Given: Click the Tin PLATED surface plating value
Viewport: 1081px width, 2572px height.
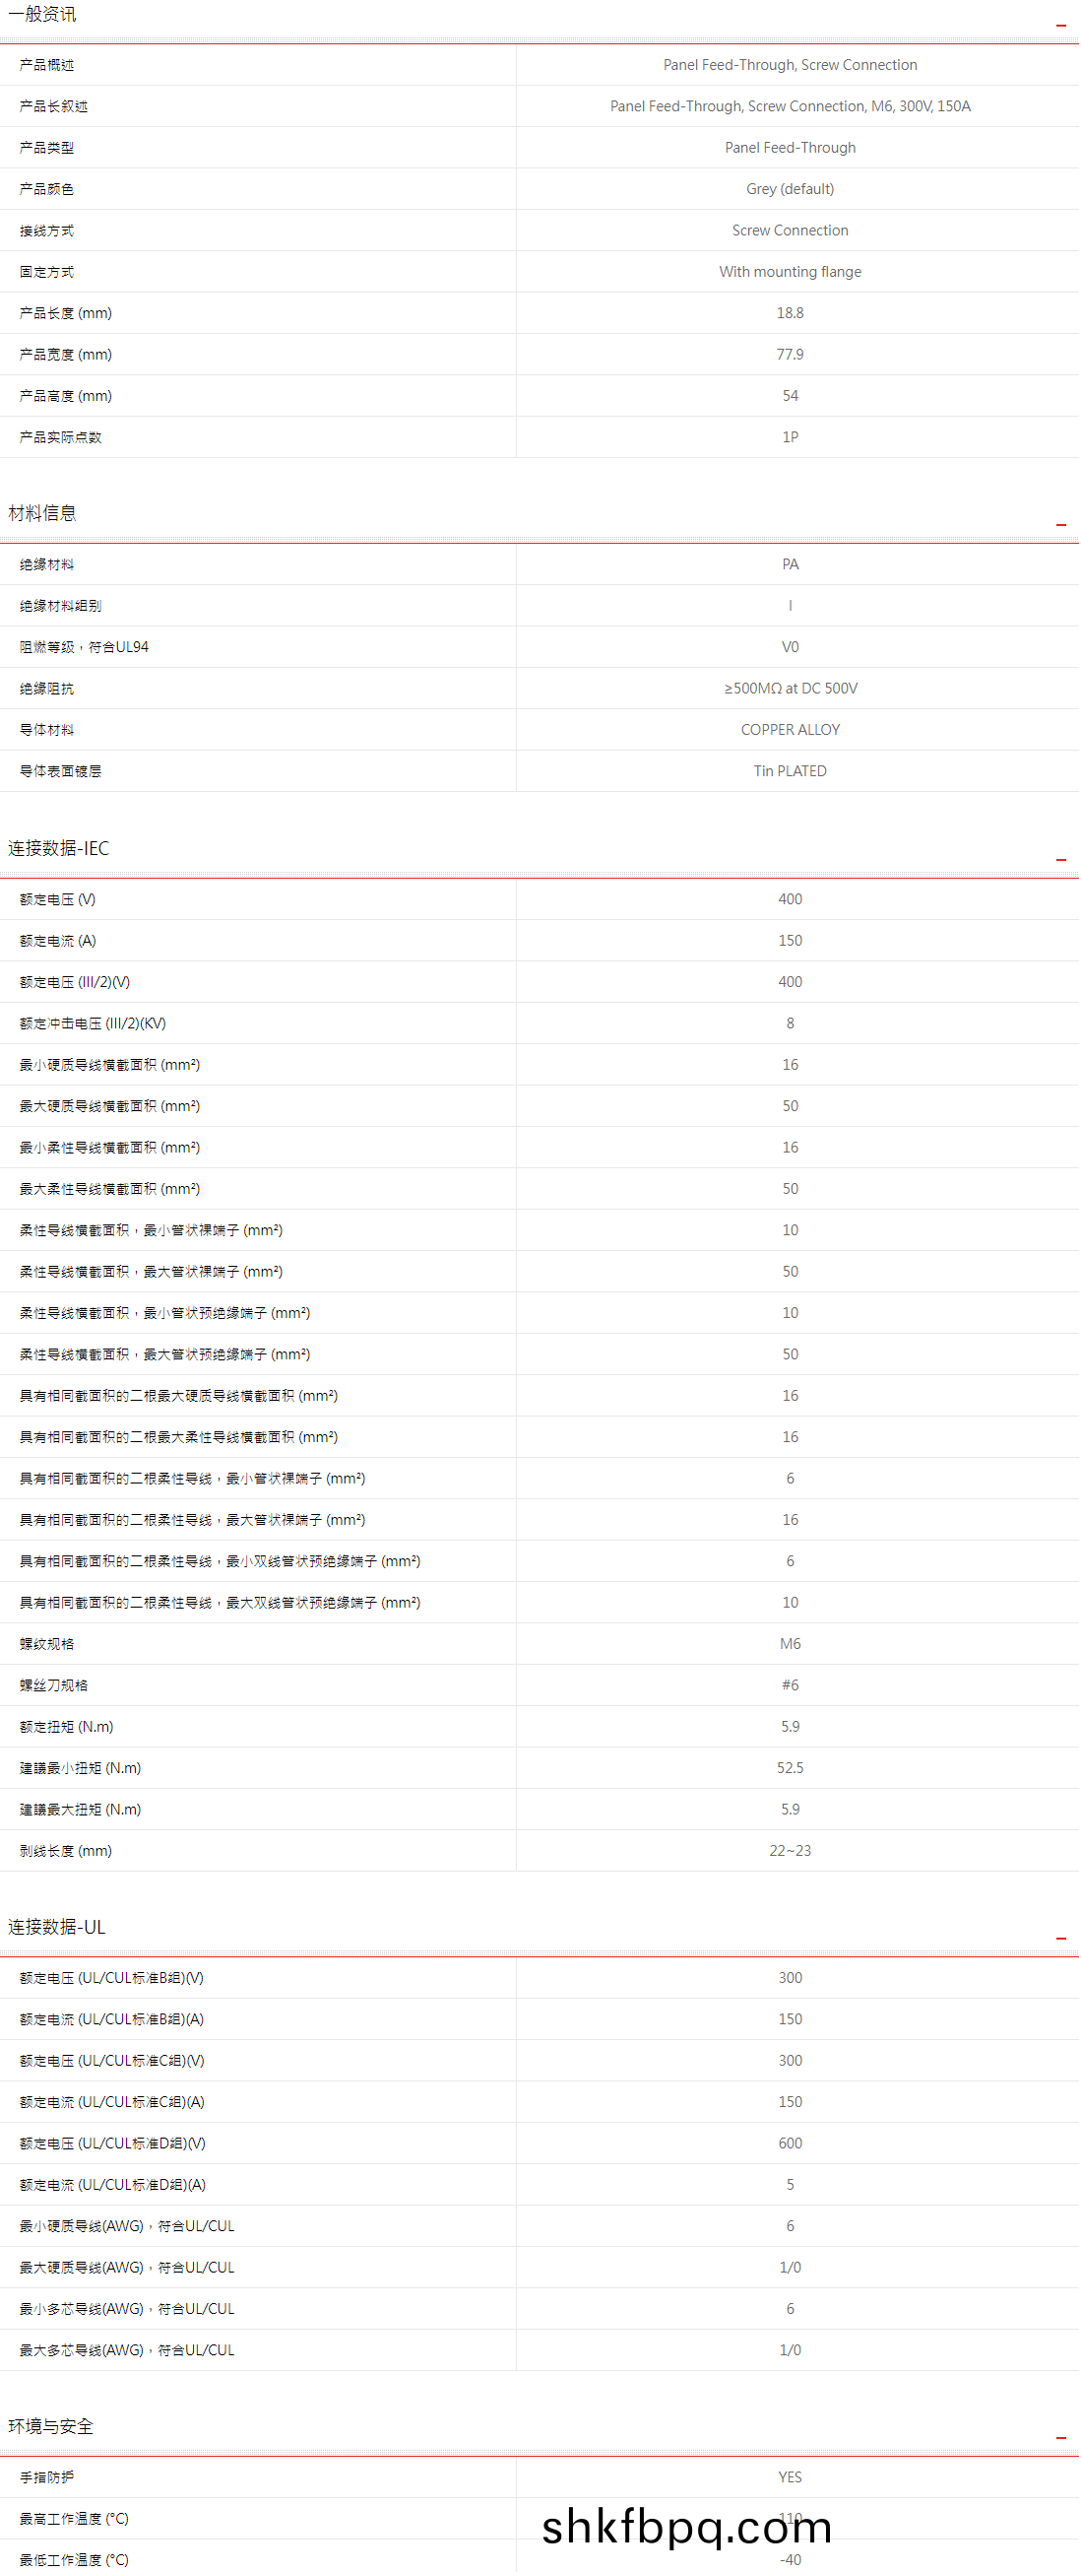Looking at the screenshot, I should pos(791,772).
